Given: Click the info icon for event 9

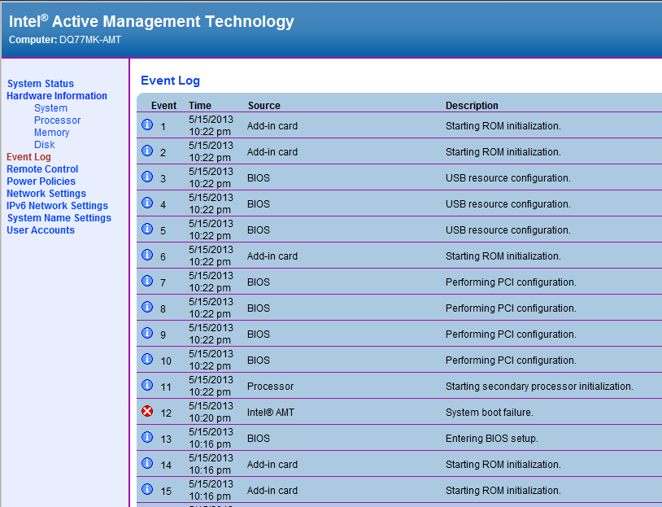Looking at the screenshot, I should pyautogui.click(x=147, y=334).
